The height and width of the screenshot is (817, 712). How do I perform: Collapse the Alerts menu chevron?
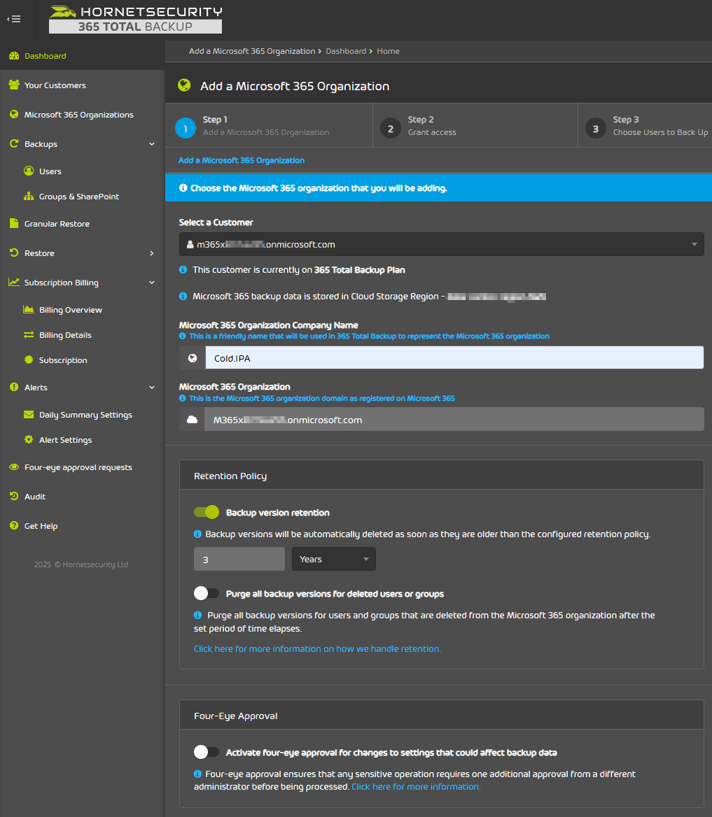pos(152,387)
